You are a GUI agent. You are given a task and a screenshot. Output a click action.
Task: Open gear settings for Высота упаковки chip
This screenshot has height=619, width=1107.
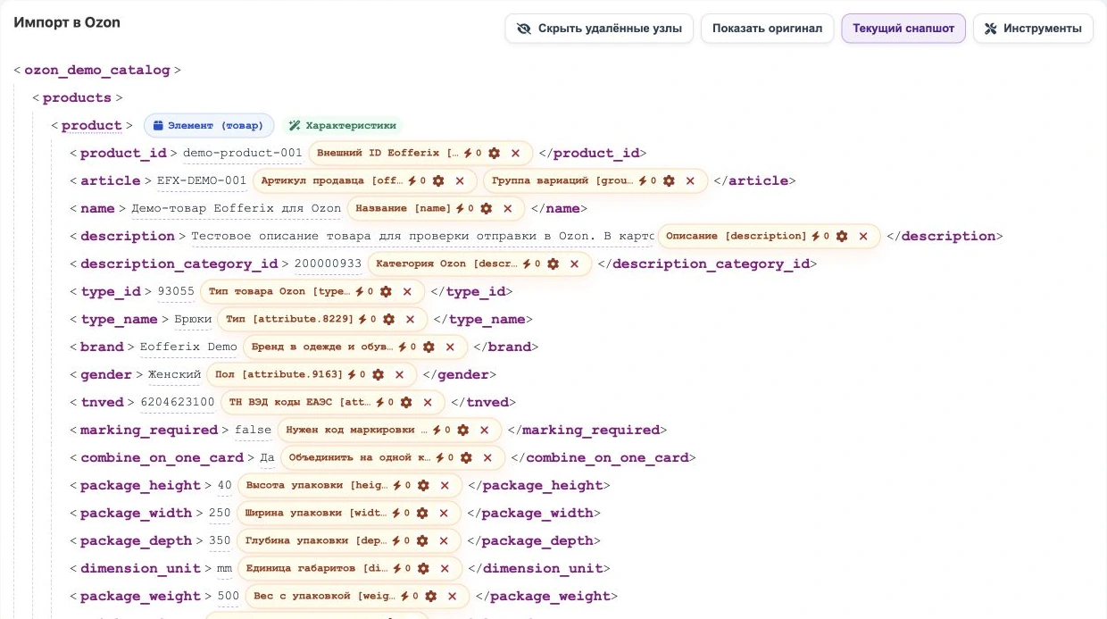coord(423,485)
